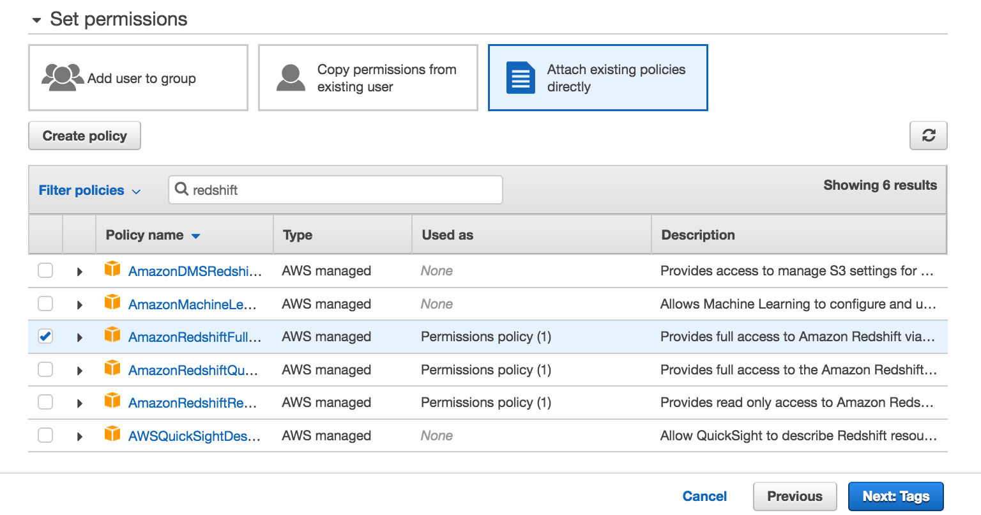Click the Create policy button
The image size is (981, 515).
coord(84,135)
